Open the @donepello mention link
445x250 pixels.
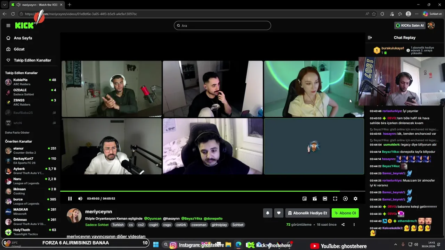click(213, 218)
